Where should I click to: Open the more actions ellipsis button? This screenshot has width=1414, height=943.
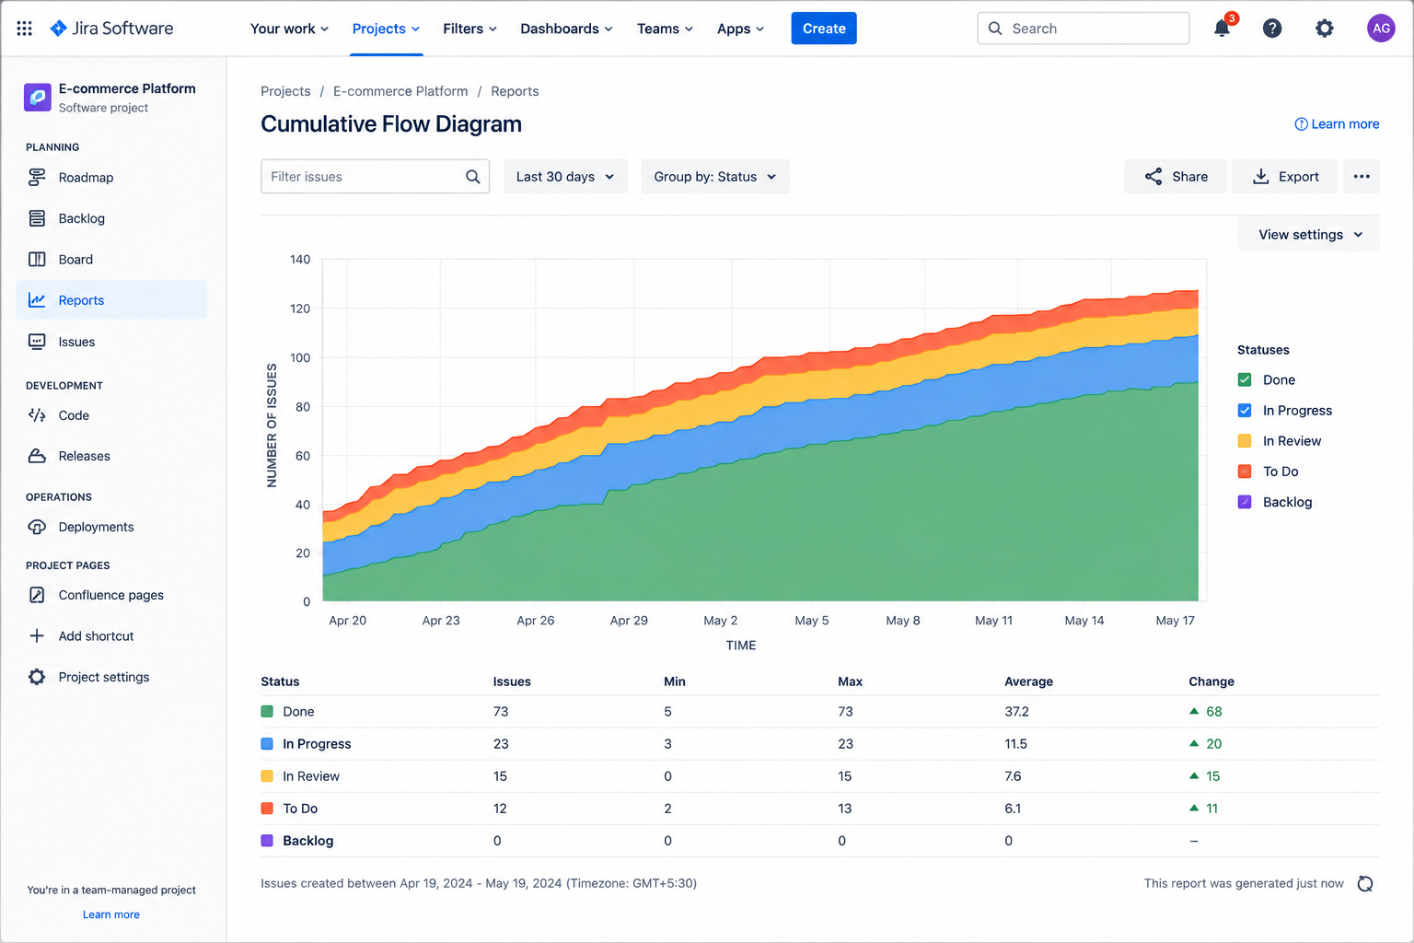click(1362, 177)
